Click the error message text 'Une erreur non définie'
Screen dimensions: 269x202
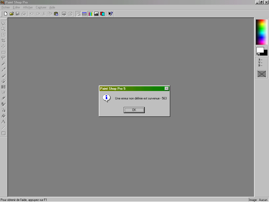pos(141,98)
